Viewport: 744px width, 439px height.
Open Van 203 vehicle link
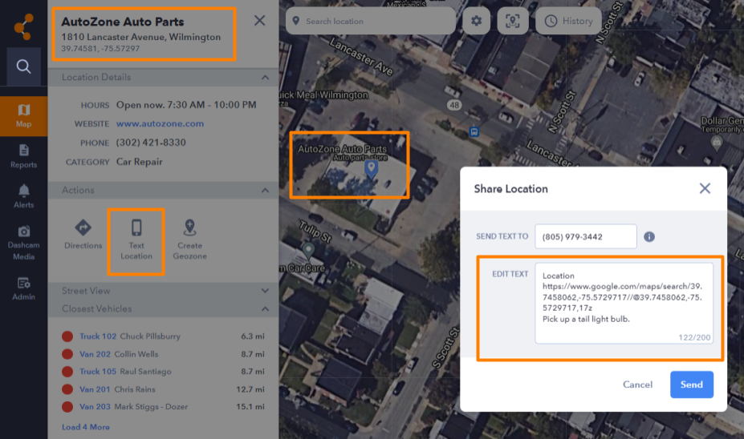coord(95,407)
